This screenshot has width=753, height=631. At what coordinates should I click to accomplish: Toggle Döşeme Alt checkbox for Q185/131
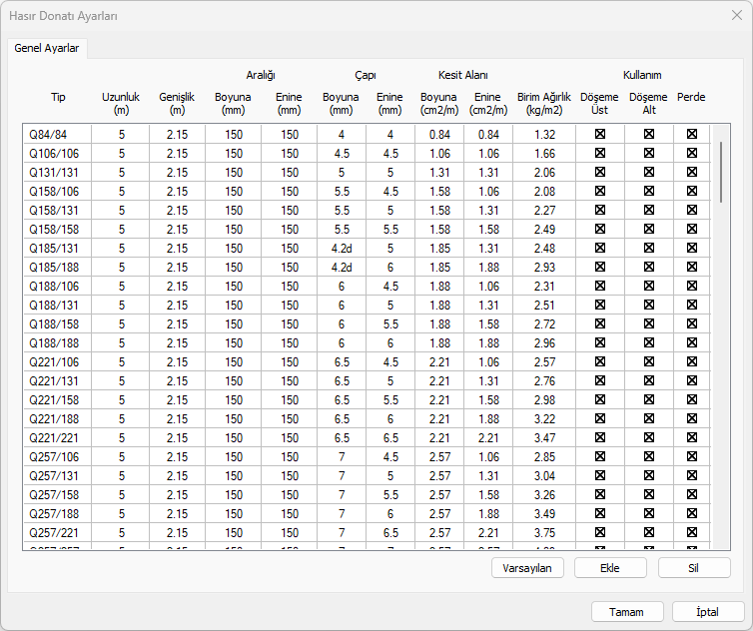(648, 248)
